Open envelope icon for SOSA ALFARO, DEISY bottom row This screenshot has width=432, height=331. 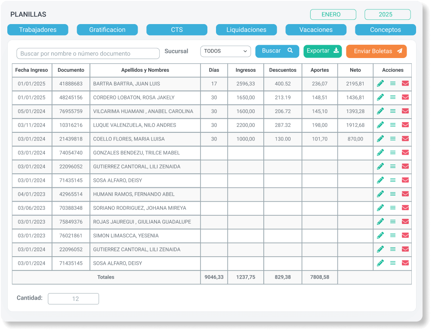(x=405, y=263)
